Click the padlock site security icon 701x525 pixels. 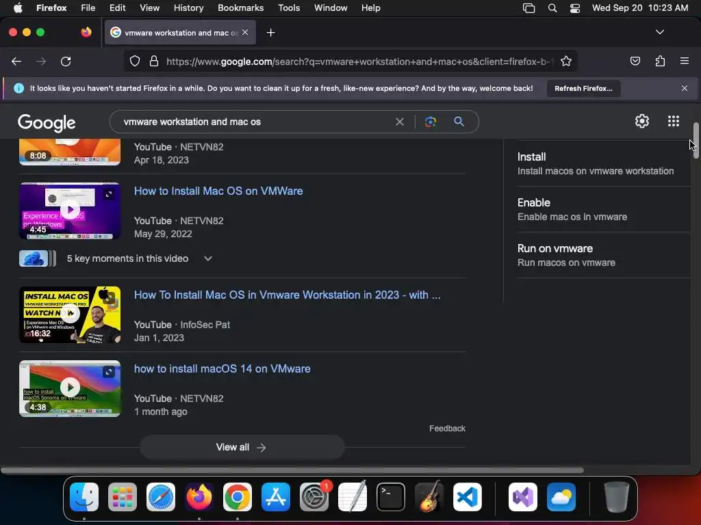[x=154, y=61]
